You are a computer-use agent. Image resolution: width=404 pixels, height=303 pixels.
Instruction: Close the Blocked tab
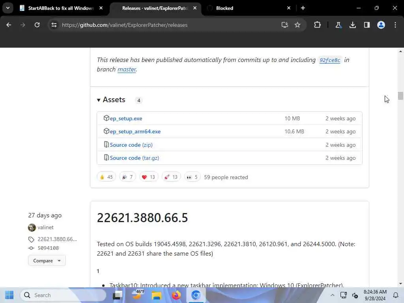pos(288,8)
